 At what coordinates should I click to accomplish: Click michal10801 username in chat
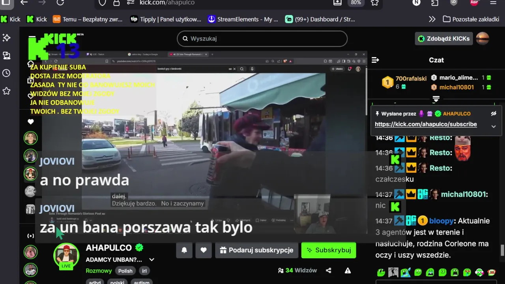click(x=464, y=194)
